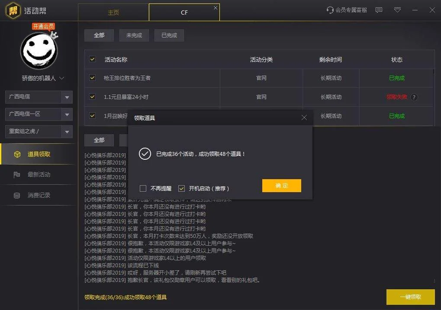Click 已完成 status of 枪王排位胜者为王者
Viewport: 441px width, 310px height.
coord(397,78)
